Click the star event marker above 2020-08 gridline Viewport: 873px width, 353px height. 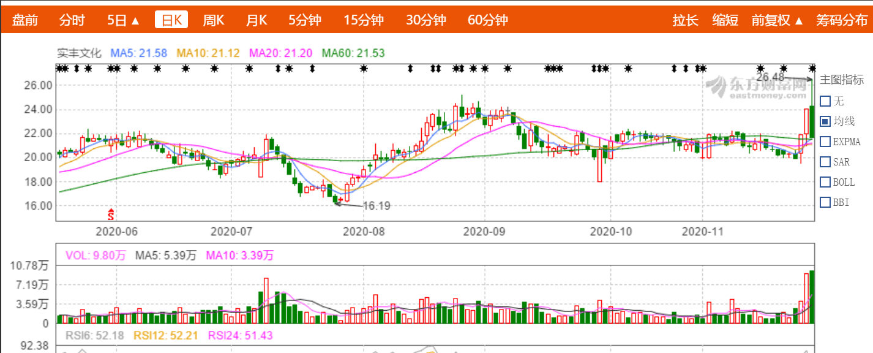[364, 68]
